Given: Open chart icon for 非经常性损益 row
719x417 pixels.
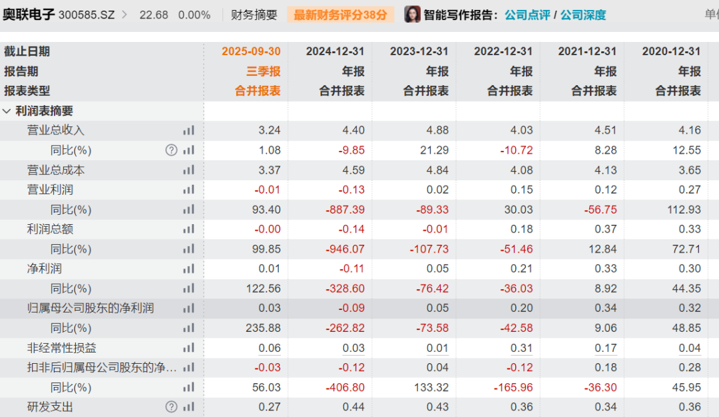Looking at the screenshot, I should pos(188,348).
